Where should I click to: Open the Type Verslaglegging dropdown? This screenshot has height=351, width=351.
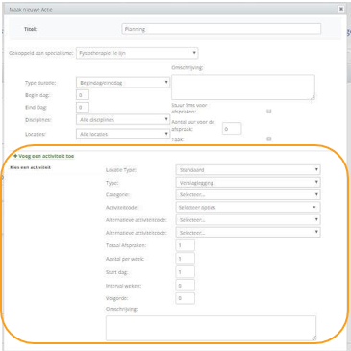pos(248,183)
